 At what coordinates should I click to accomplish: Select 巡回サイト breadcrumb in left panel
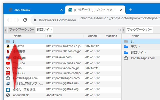pyautogui.click(x=44, y=30)
